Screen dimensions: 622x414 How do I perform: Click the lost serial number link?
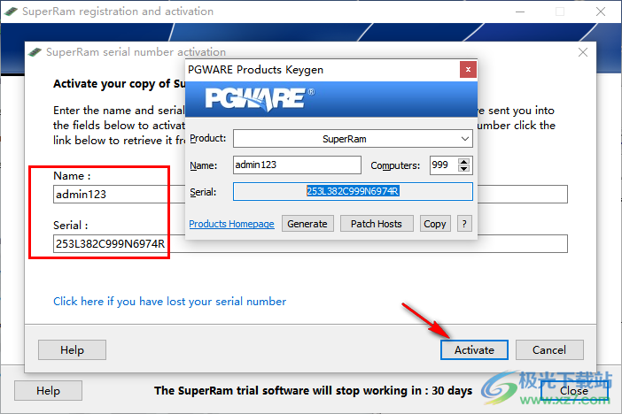click(170, 302)
